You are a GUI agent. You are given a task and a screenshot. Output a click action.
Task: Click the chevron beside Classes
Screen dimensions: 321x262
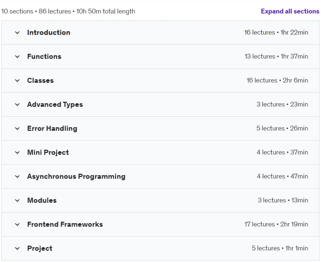(17, 80)
